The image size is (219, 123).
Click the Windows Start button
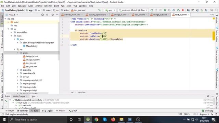coord(4,120)
